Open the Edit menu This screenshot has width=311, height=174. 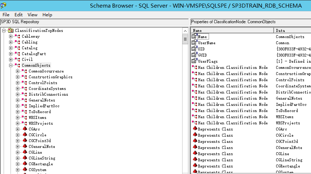19,14
